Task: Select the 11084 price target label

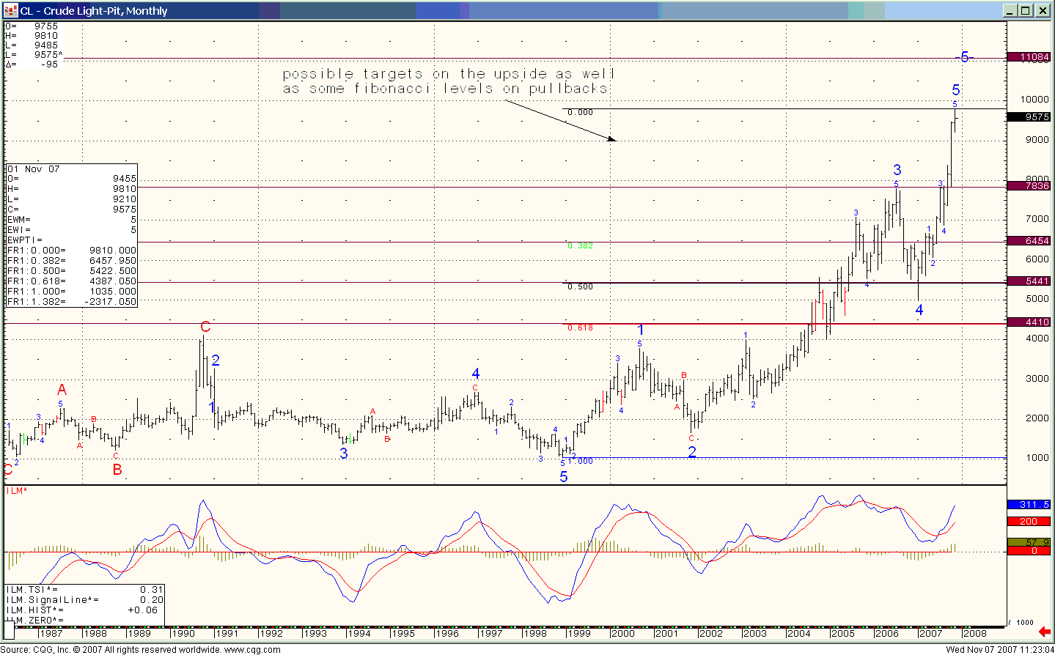Action: pyautogui.click(x=1029, y=57)
